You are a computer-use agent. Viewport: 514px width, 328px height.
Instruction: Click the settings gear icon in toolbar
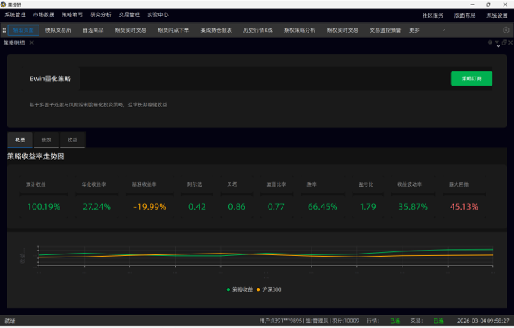(x=507, y=30)
